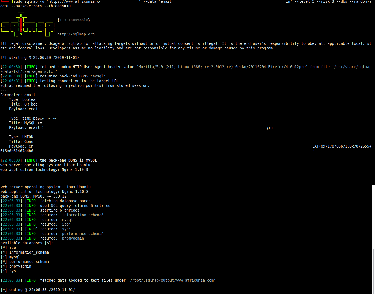This screenshot has width=375, height=294.
Task: Click the '[*] mysql' database entry
Action: point(10,257)
